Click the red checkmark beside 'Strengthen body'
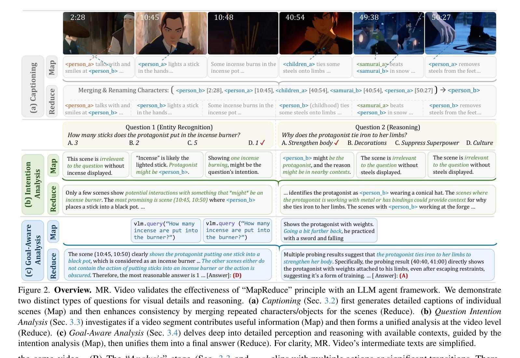520x358 pixels. [x=337, y=143]
